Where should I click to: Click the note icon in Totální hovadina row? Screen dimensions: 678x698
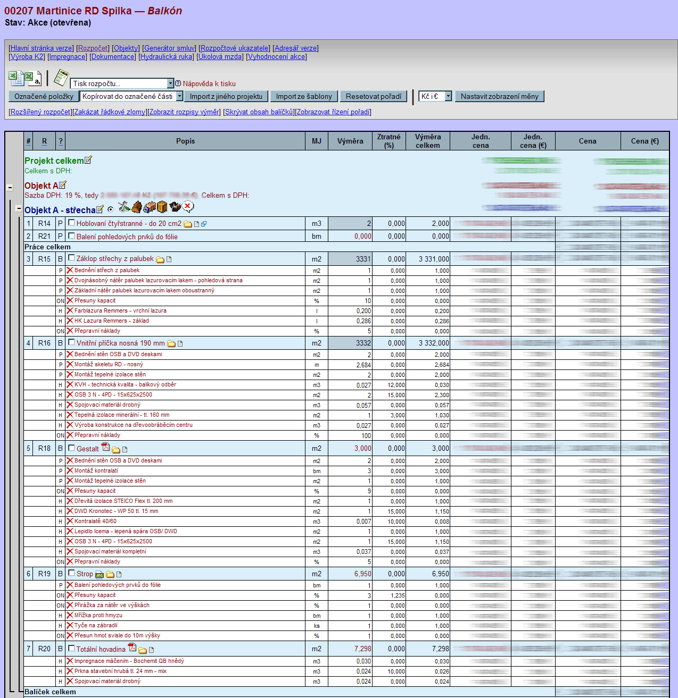[x=151, y=650]
